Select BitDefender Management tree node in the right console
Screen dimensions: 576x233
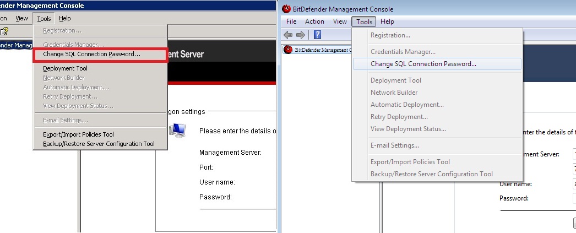coord(318,50)
